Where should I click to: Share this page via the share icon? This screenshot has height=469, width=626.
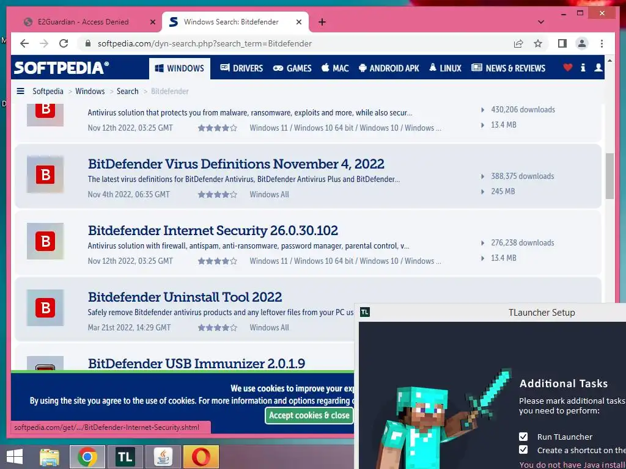tap(518, 43)
